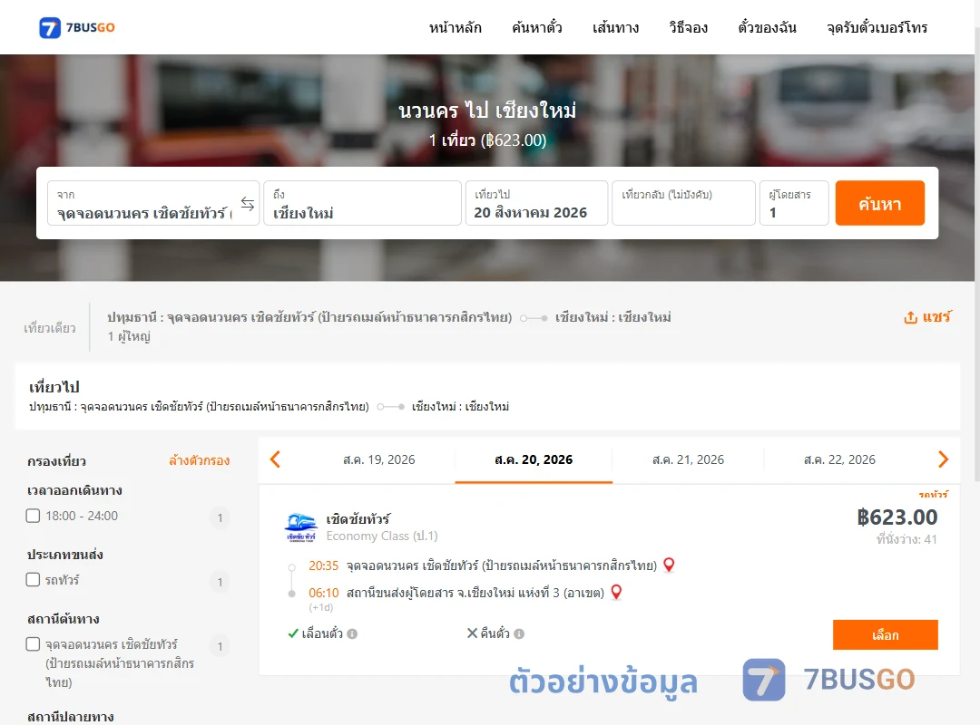The height and width of the screenshot is (725, 980).
Task: Click the Economy Class (ป.1) label
Action: [382, 536]
